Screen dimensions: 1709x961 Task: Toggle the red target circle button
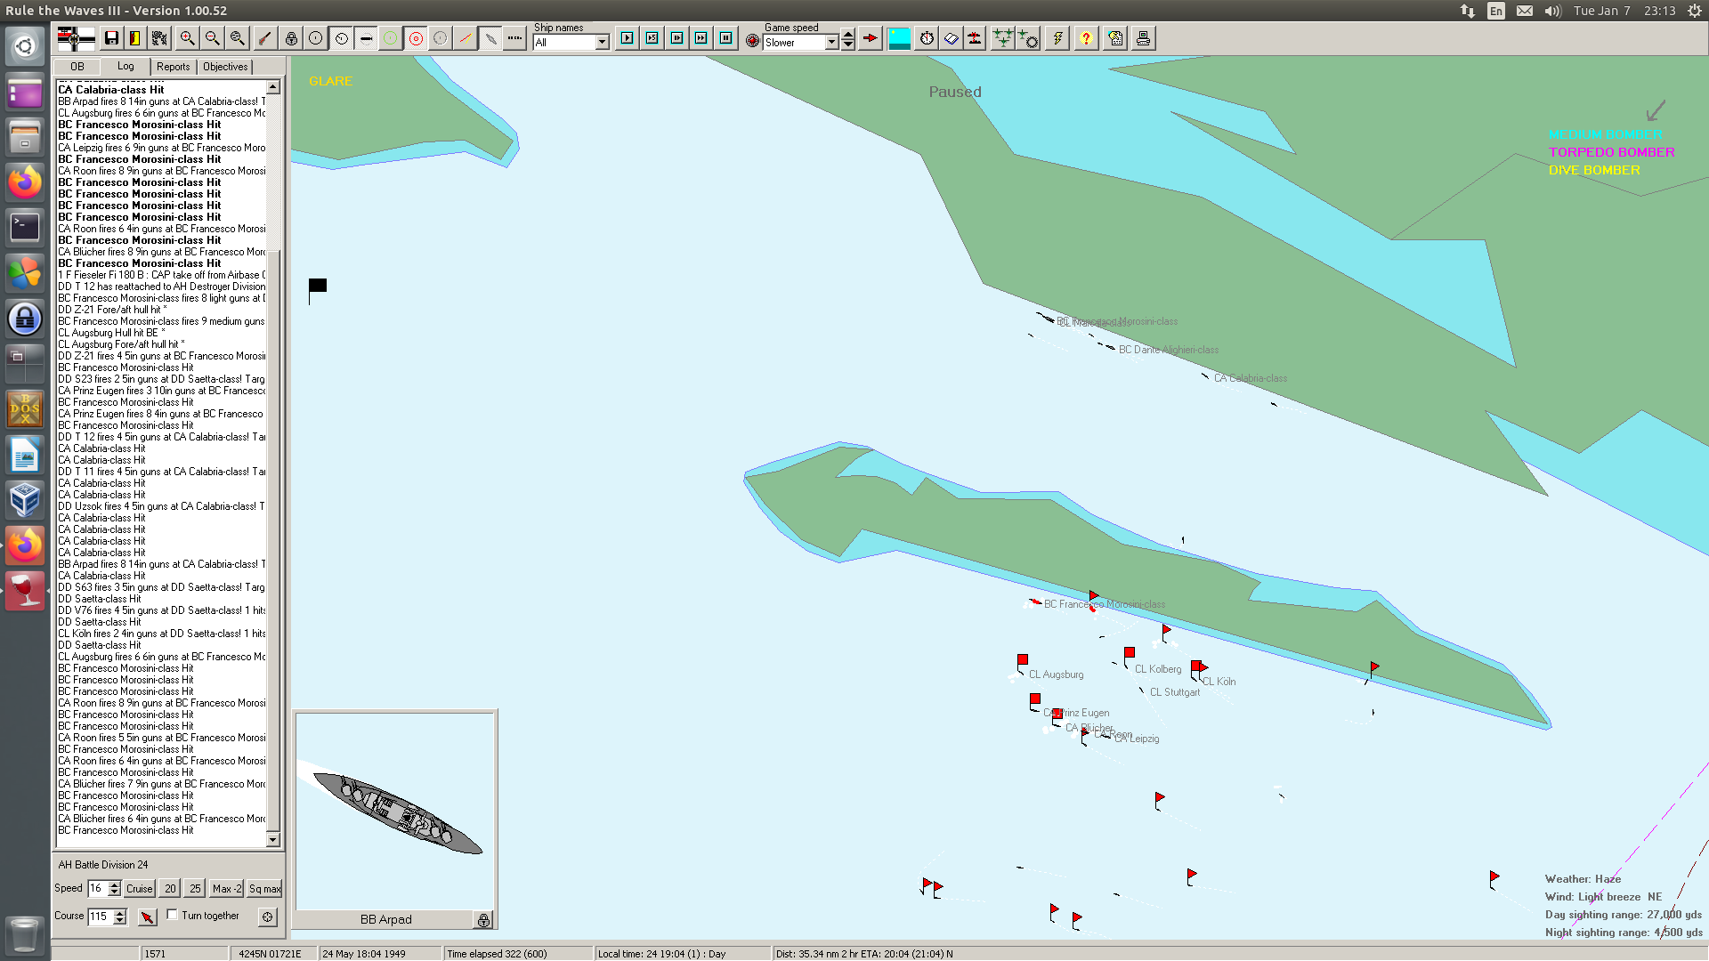pyautogui.click(x=416, y=38)
